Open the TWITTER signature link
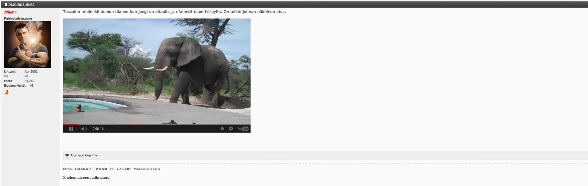Viewport: 588px width, 186px height. 101,169
